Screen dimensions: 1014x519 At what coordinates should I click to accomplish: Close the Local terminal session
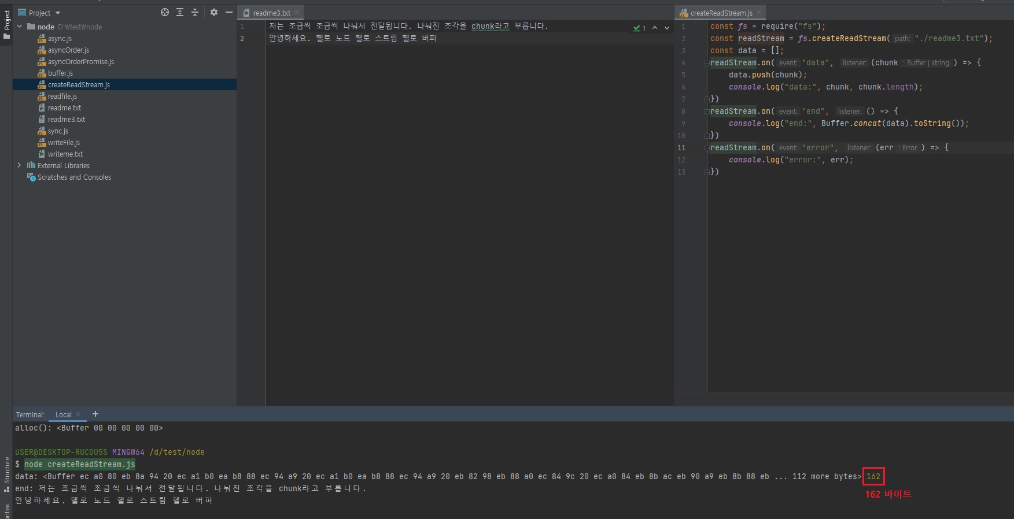click(79, 414)
